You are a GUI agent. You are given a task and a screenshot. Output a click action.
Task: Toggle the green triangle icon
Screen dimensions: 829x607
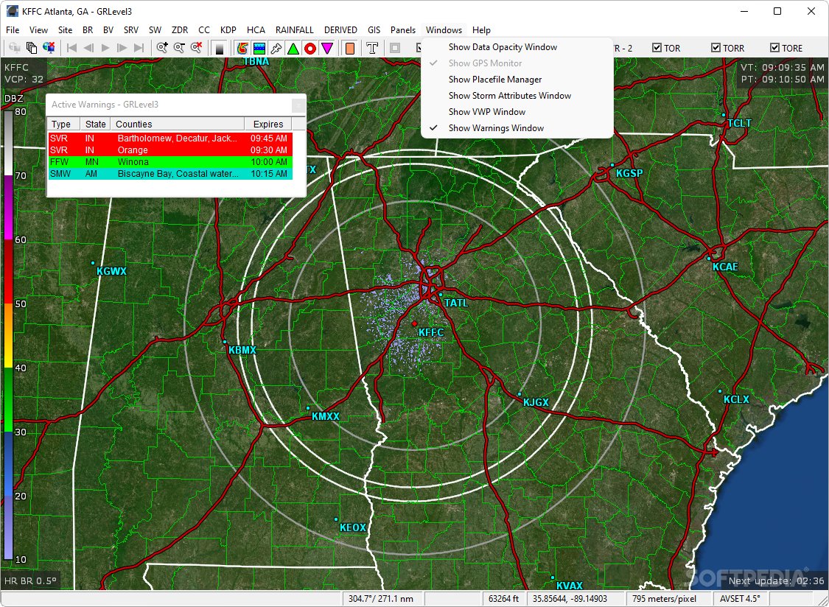(293, 48)
